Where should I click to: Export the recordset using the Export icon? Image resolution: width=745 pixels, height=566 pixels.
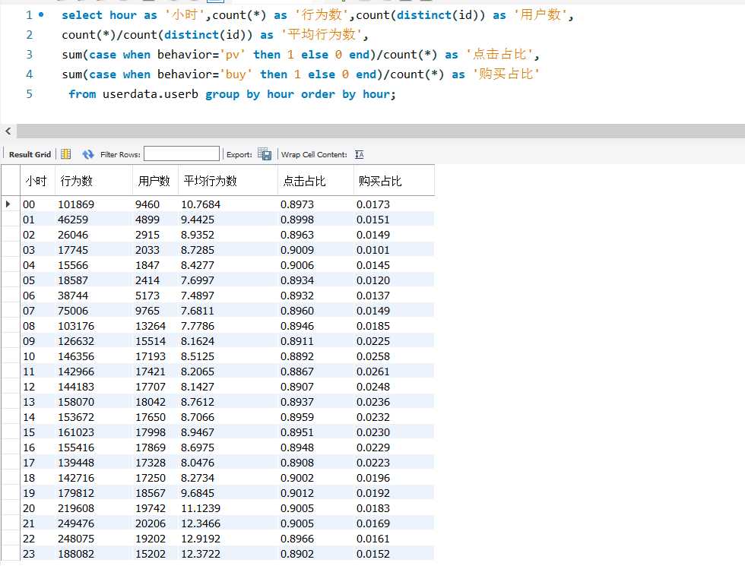[265, 153]
